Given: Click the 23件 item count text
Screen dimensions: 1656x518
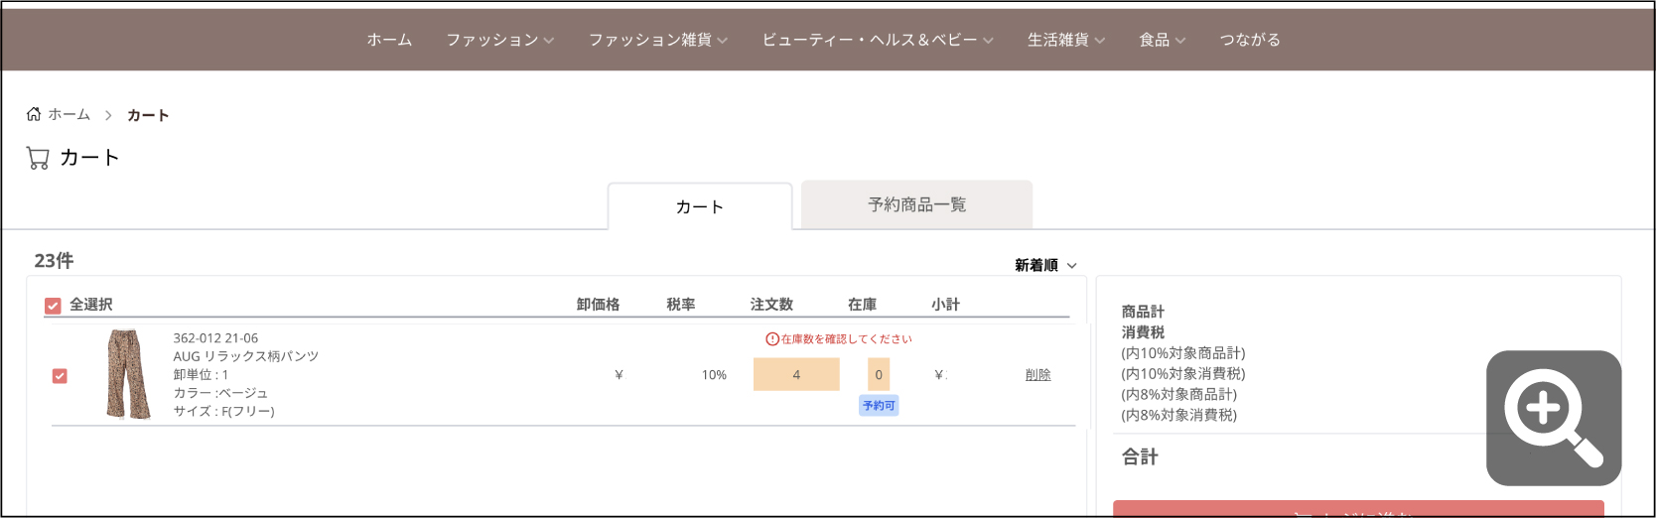Looking at the screenshot, I should pos(54,260).
